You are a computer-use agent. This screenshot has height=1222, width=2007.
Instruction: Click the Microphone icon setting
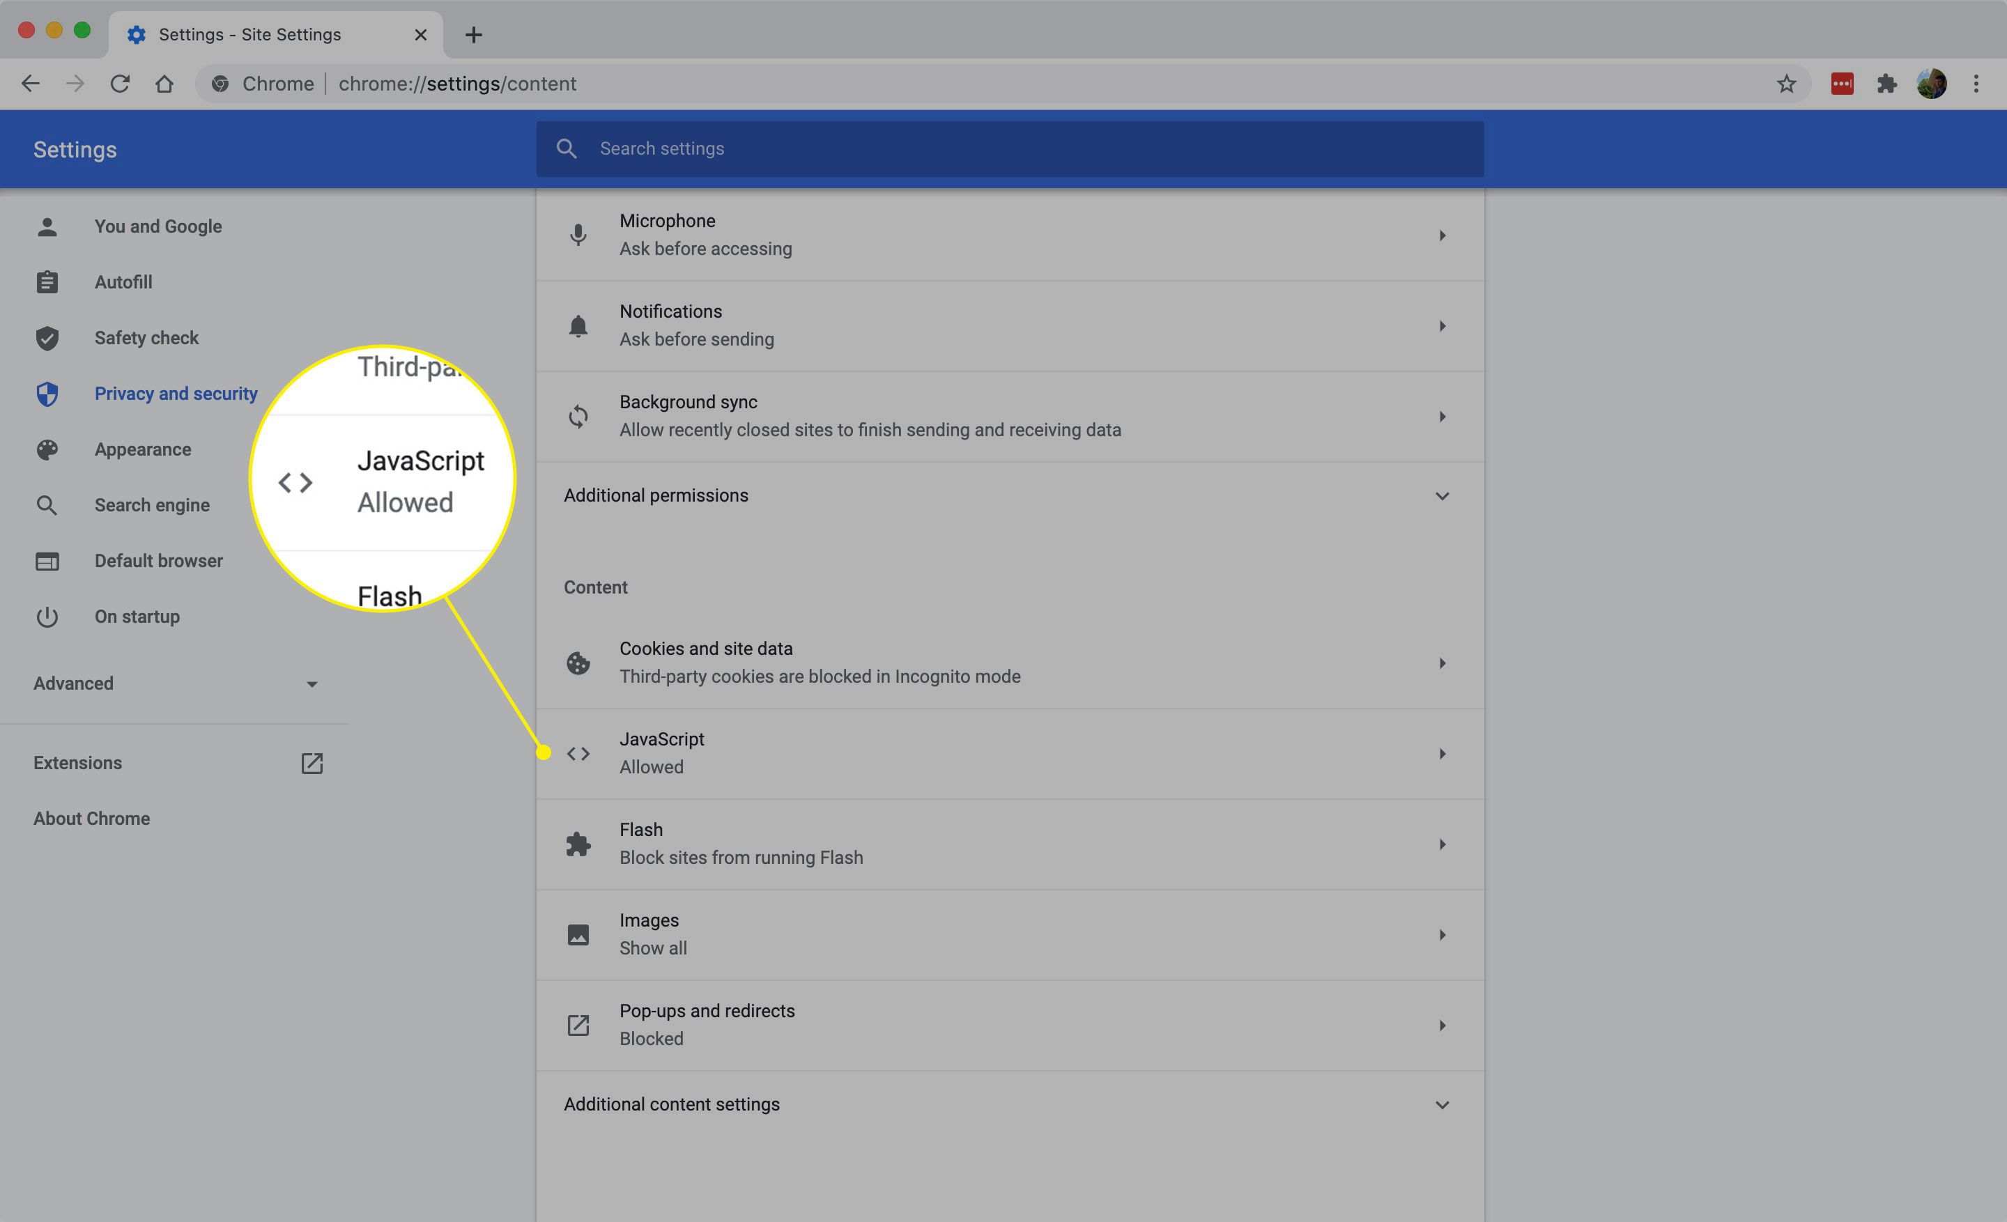coord(578,233)
